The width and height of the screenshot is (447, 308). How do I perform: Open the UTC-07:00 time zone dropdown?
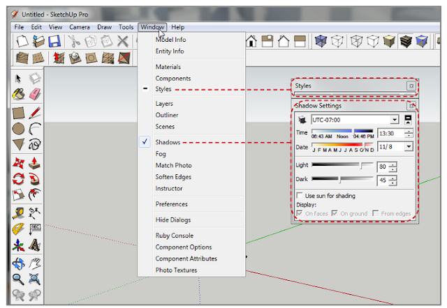click(395, 120)
